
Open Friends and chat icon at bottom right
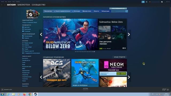click(x=168, y=90)
